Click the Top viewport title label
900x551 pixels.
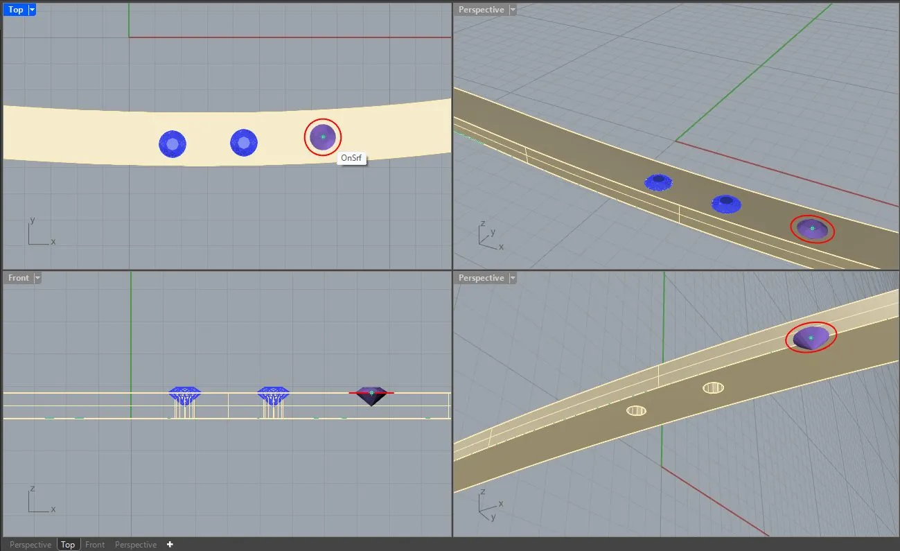(16, 10)
